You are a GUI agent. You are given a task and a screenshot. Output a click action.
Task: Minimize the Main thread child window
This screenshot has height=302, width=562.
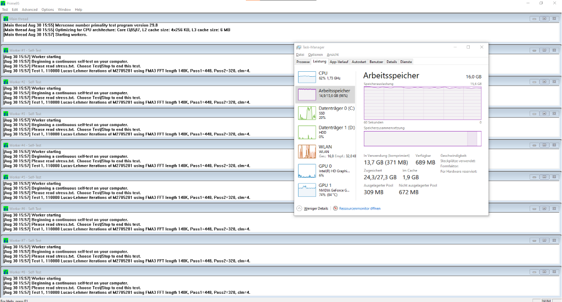534,19
